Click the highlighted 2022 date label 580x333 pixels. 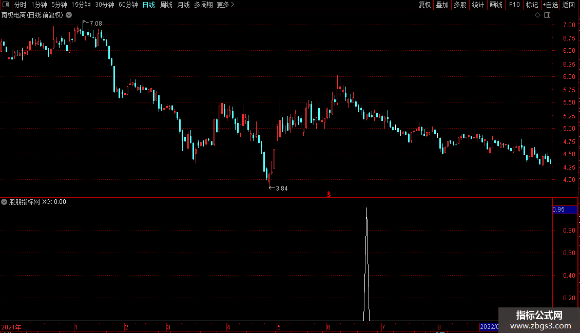(489, 327)
